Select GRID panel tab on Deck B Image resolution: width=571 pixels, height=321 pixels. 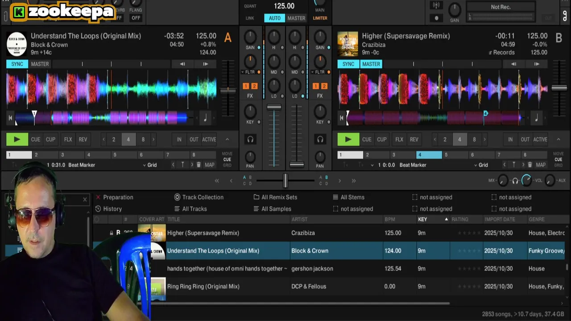558,165
